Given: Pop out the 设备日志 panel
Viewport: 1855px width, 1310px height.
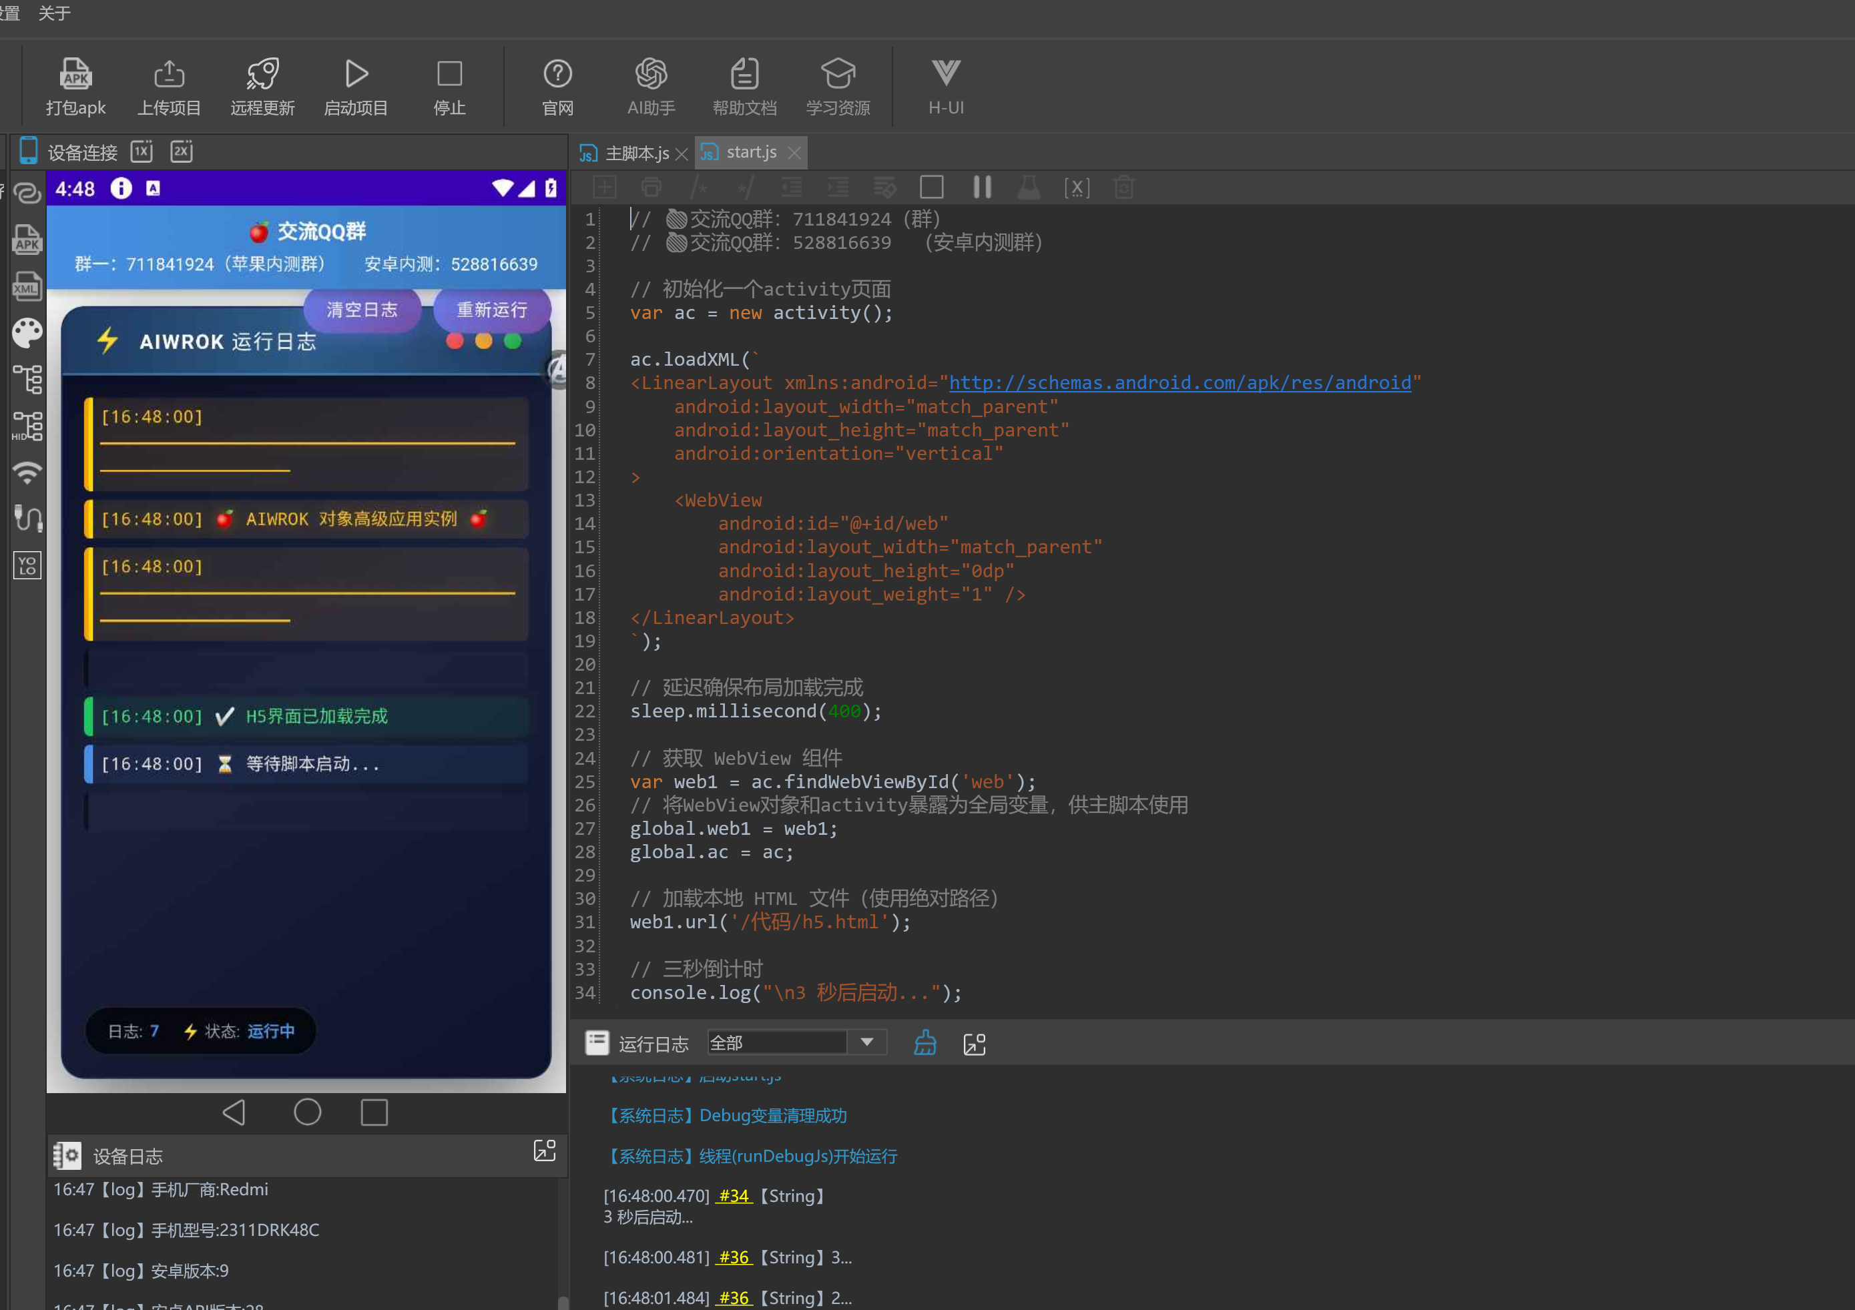Looking at the screenshot, I should pyautogui.click(x=545, y=1150).
